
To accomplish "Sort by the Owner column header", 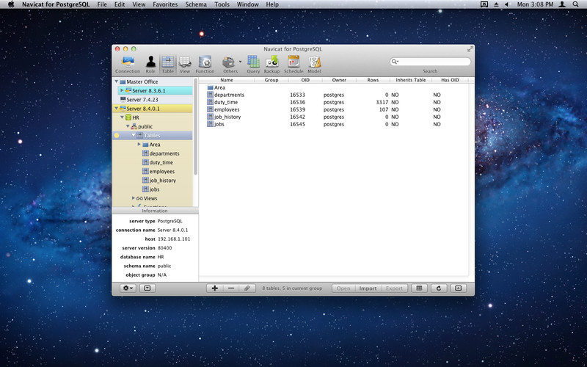I will (339, 80).
